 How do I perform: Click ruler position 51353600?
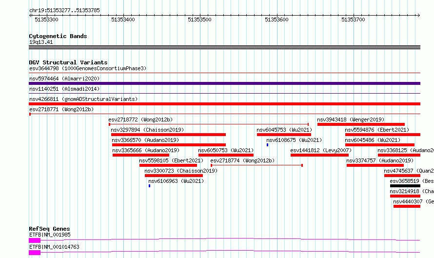click(276, 20)
